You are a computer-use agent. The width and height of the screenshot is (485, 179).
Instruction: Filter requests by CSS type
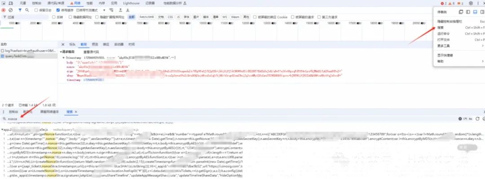pyautogui.click(x=170, y=17)
